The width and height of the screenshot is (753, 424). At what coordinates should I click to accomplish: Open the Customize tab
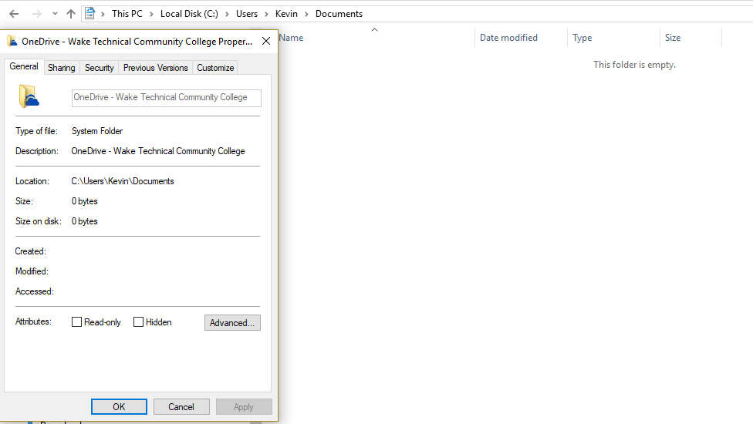pos(215,68)
